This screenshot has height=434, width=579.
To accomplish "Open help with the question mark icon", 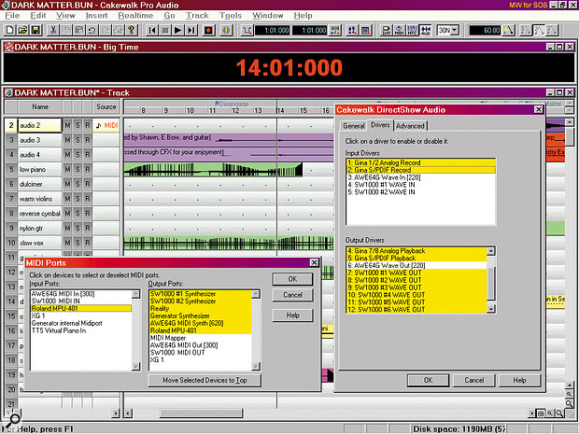I will 131,30.
